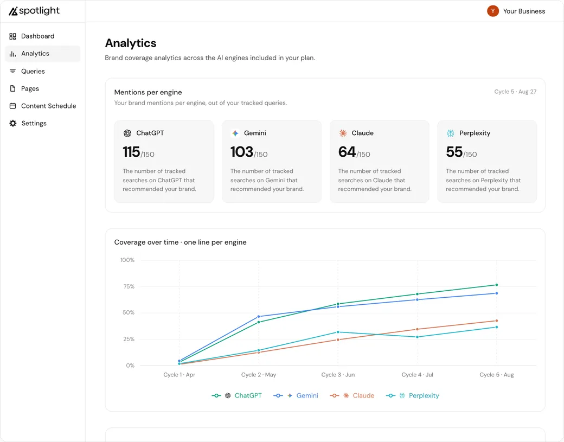Click the Cycle 2 · May axis label

[259, 375]
